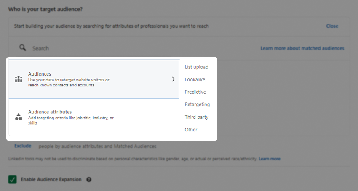
Task: Click the Close link
Action: click(x=332, y=26)
